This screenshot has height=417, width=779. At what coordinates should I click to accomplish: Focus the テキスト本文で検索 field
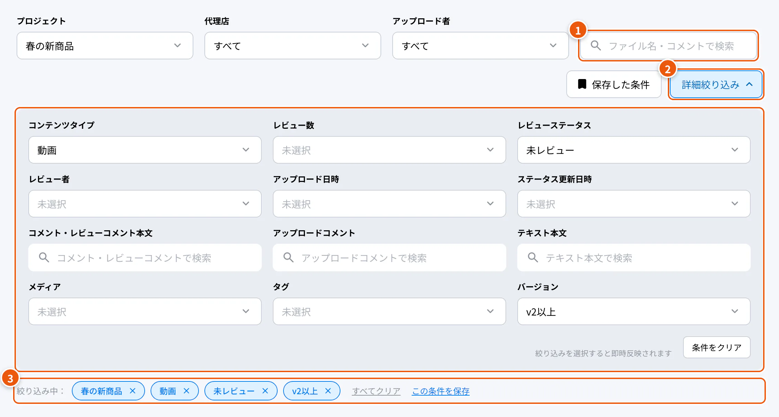pos(634,258)
